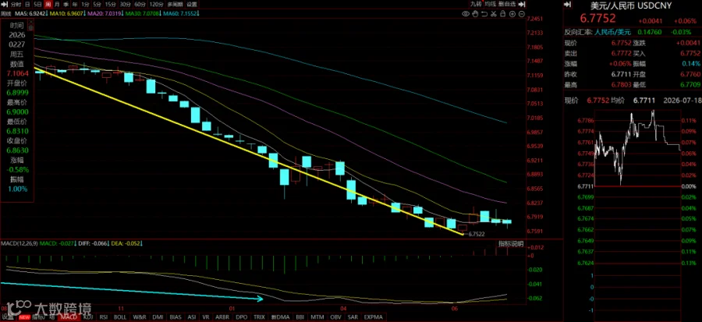Select BOLL indicator tab
The height and width of the screenshot is (322, 702).
pos(120,317)
